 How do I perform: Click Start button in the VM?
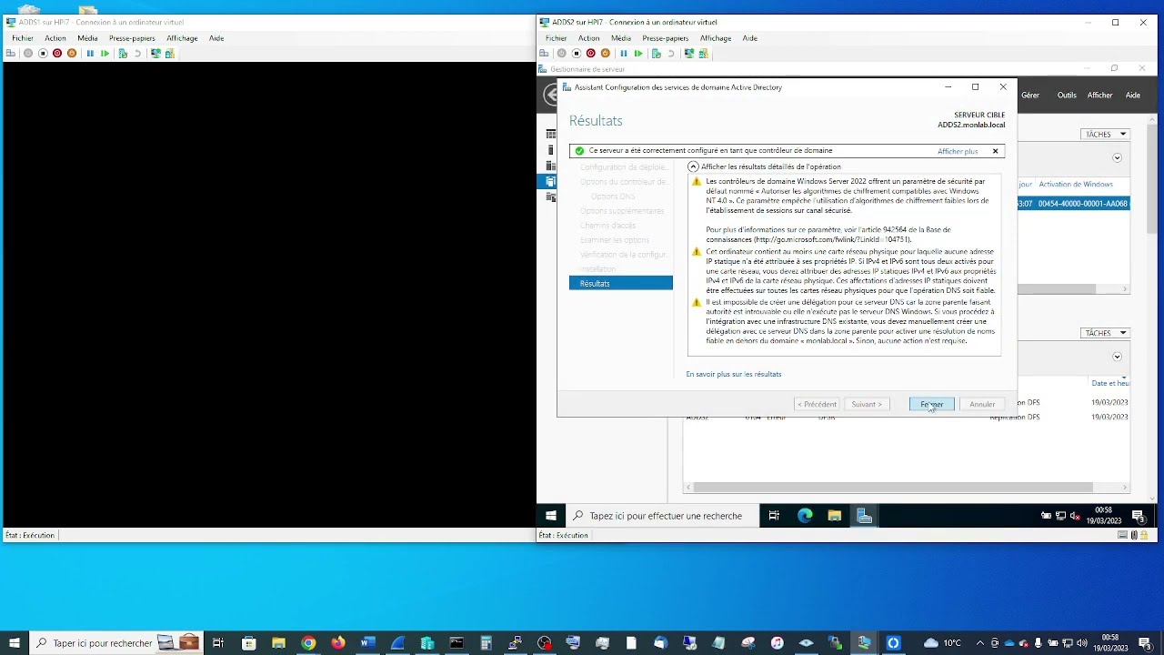[550, 516]
